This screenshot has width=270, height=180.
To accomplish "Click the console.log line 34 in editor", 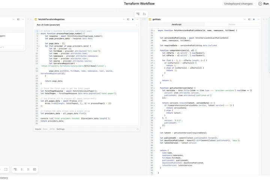I will click(75, 118).
